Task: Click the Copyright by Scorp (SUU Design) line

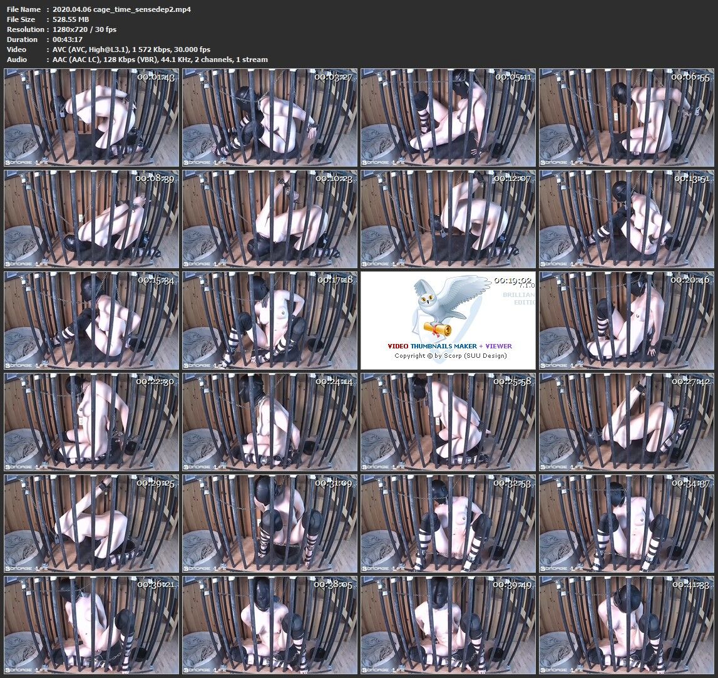Action: click(450, 356)
